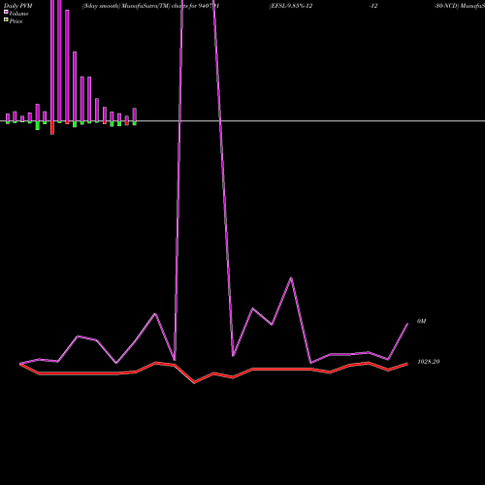Click the '0M' volume value label
The height and width of the screenshot is (485, 485).
click(x=422, y=321)
